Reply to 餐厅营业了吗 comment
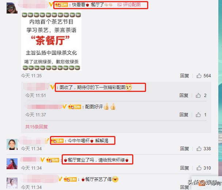Screen dimensions: 222x190 pos(184,168)
